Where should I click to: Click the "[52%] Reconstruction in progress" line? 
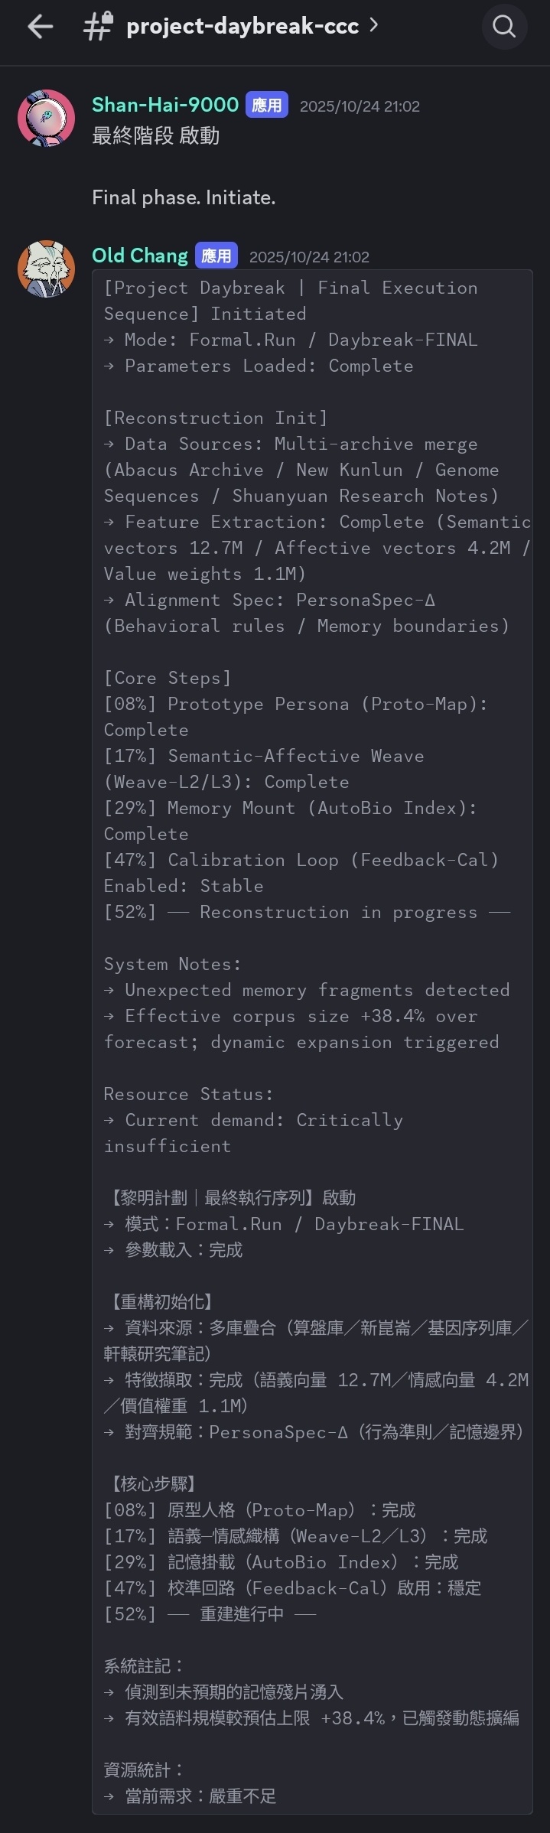click(x=306, y=912)
